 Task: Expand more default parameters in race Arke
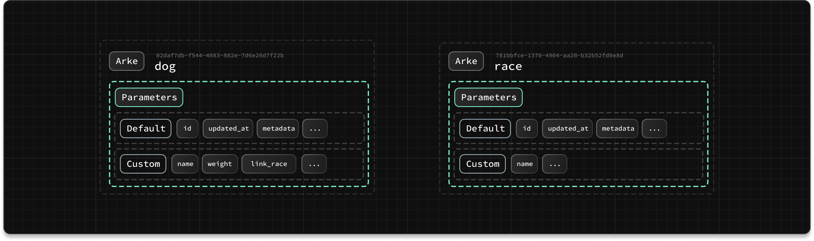[x=654, y=129]
